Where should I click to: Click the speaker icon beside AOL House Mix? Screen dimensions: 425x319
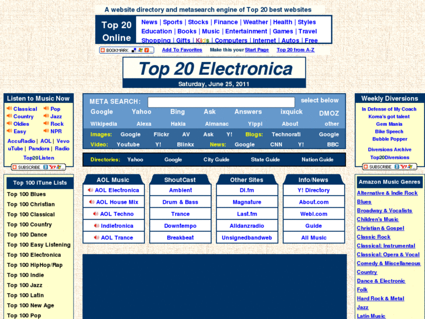pyautogui.click(x=92, y=202)
